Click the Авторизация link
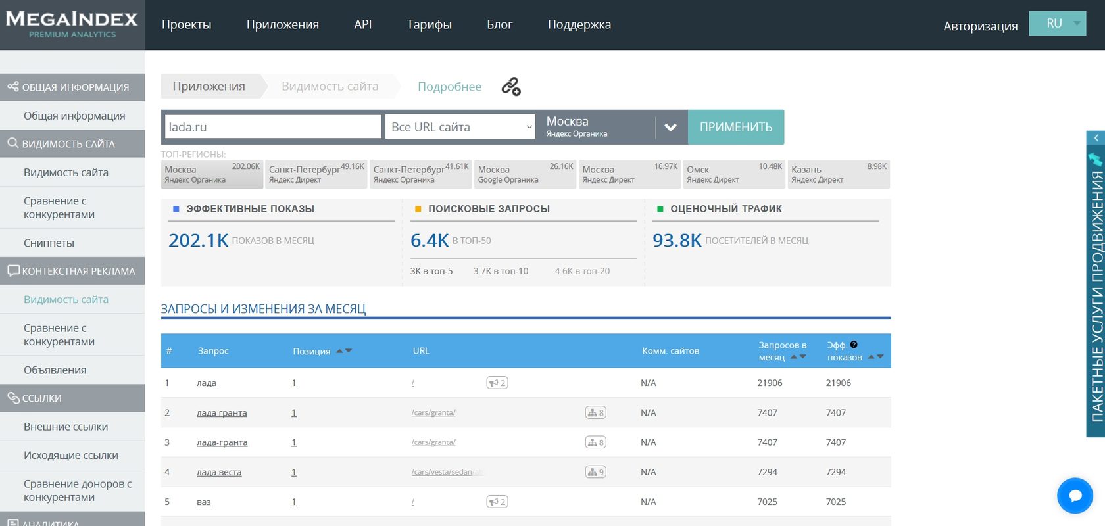The image size is (1105, 526). pos(981,26)
